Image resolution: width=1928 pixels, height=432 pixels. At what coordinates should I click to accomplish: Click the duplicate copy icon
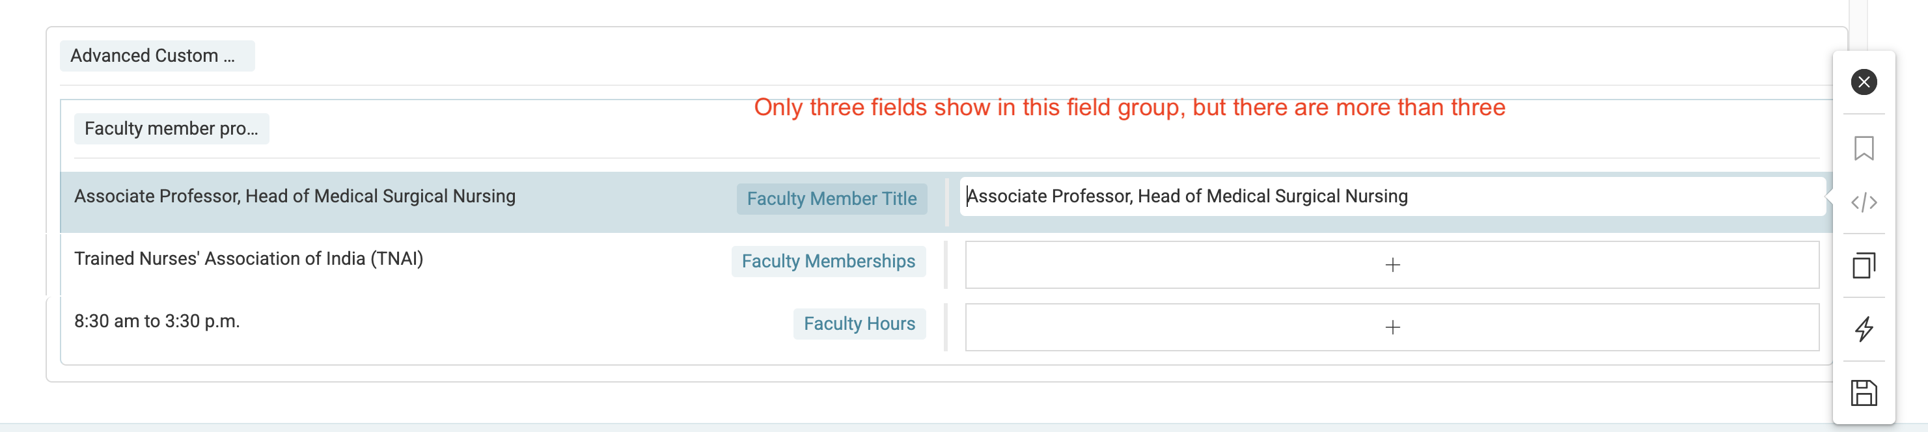click(x=1864, y=266)
